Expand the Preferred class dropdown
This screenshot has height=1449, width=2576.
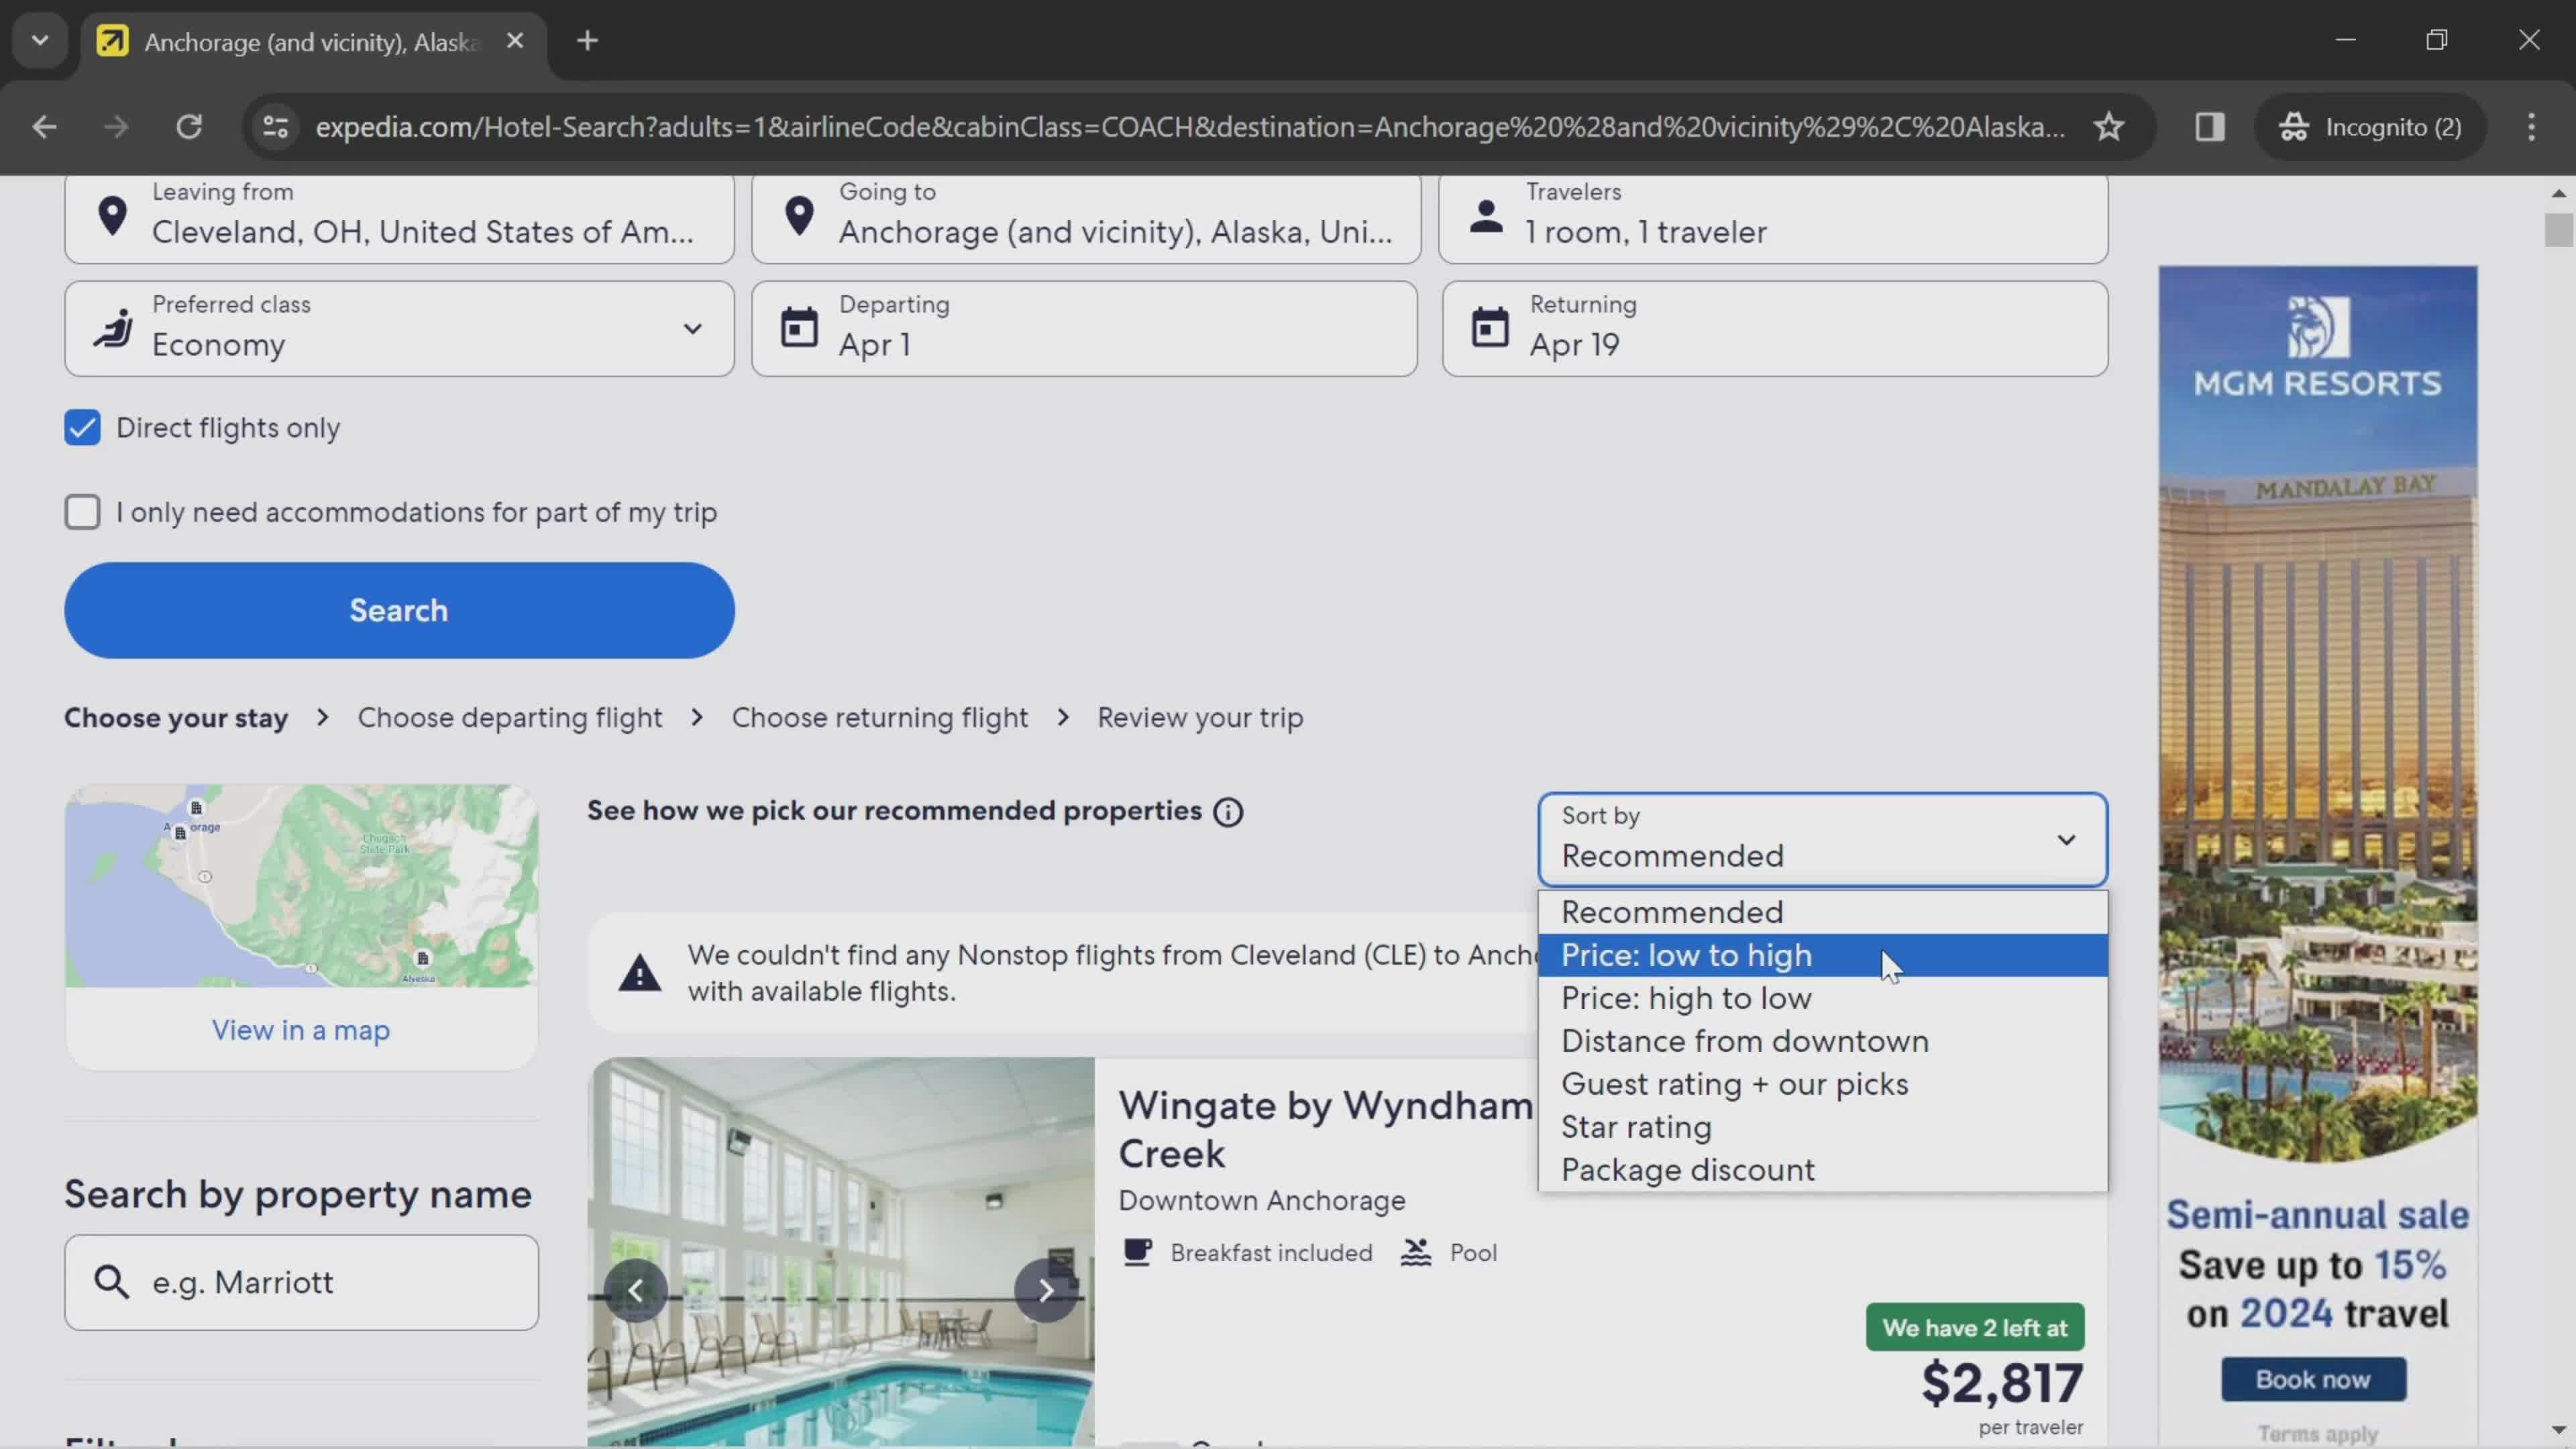(x=399, y=328)
